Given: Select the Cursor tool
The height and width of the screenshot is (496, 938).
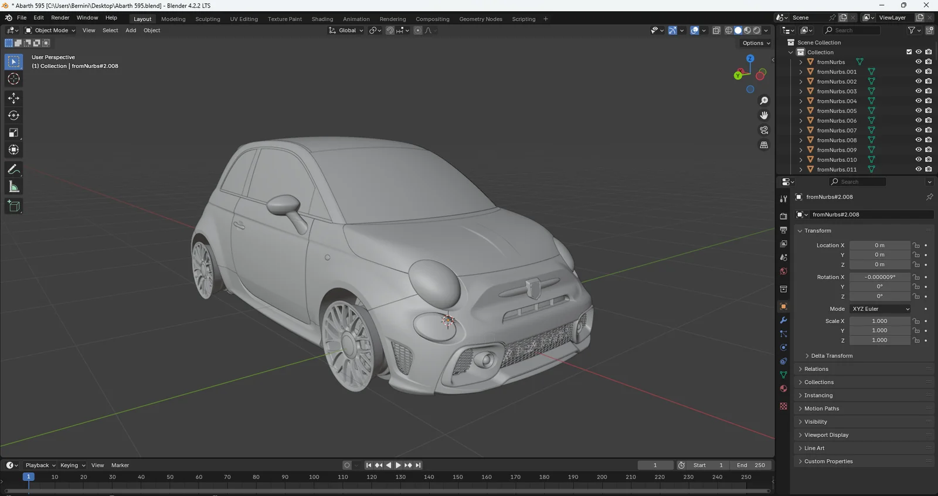Looking at the screenshot, I should [x=13, y=79].
